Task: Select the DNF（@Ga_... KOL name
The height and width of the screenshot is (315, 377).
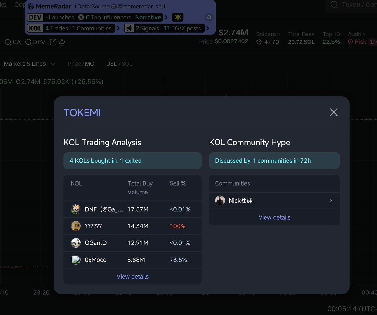Action: click(x=104, y=209)
